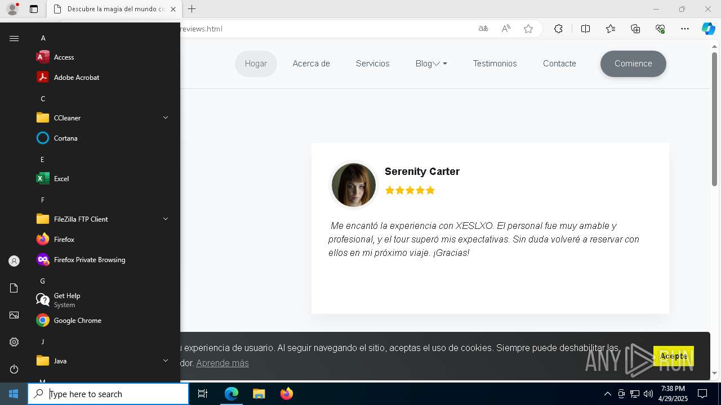
Task: Open Pictures from the Start rail
Action: click(14, 315)
